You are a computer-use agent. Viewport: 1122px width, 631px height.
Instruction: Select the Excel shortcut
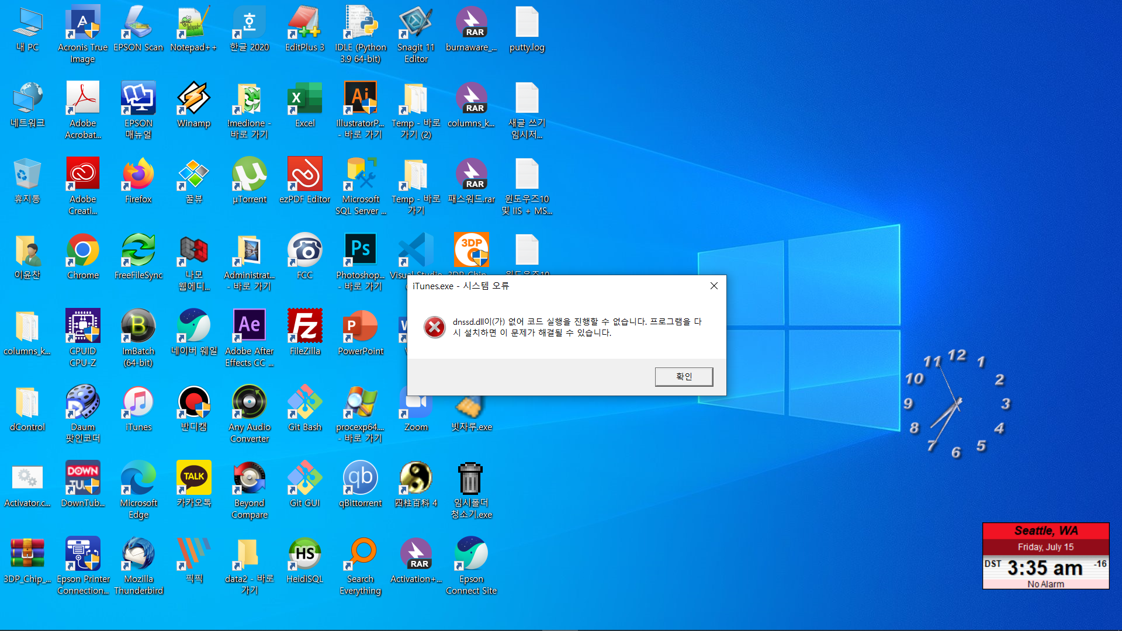304,106
